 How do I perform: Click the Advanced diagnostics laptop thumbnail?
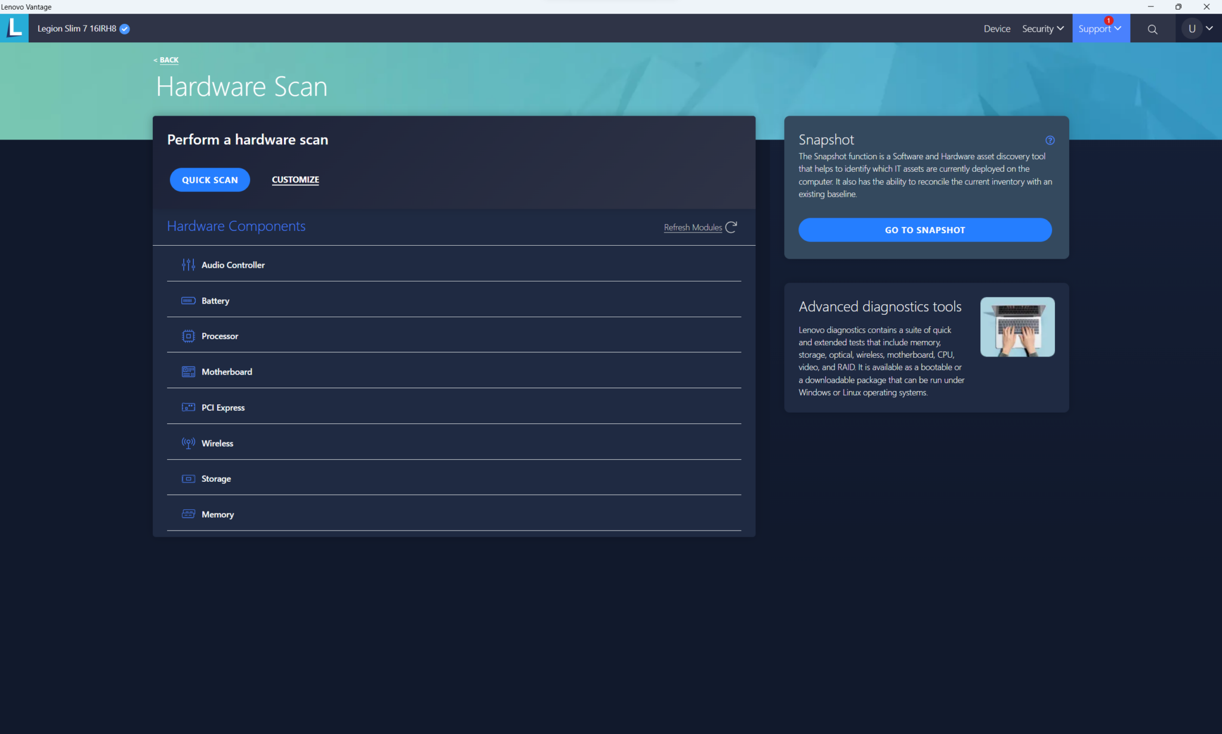pos(1017,327)
